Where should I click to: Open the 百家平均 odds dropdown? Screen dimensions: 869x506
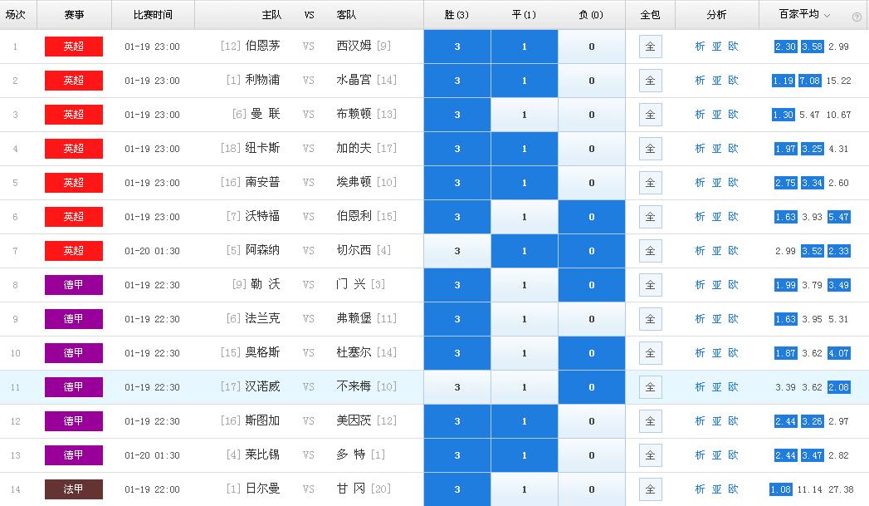(804, 14)
